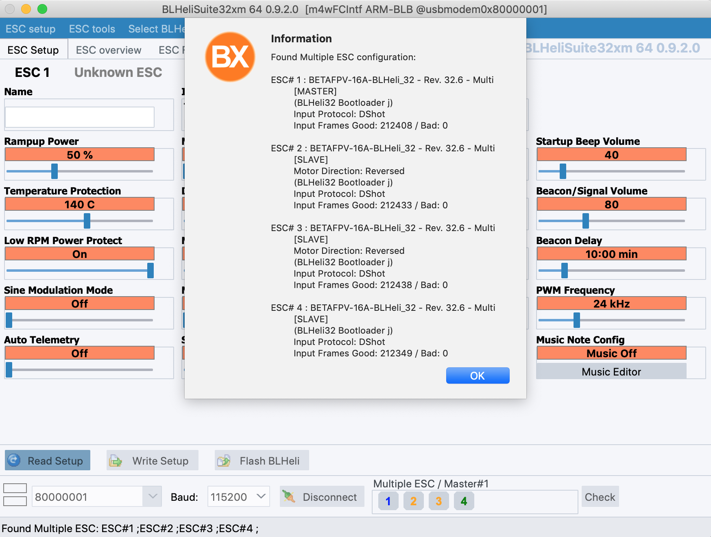Click the Multiple ESC / Master#1 label
711x537 pixels.
(x=431, y=484)
